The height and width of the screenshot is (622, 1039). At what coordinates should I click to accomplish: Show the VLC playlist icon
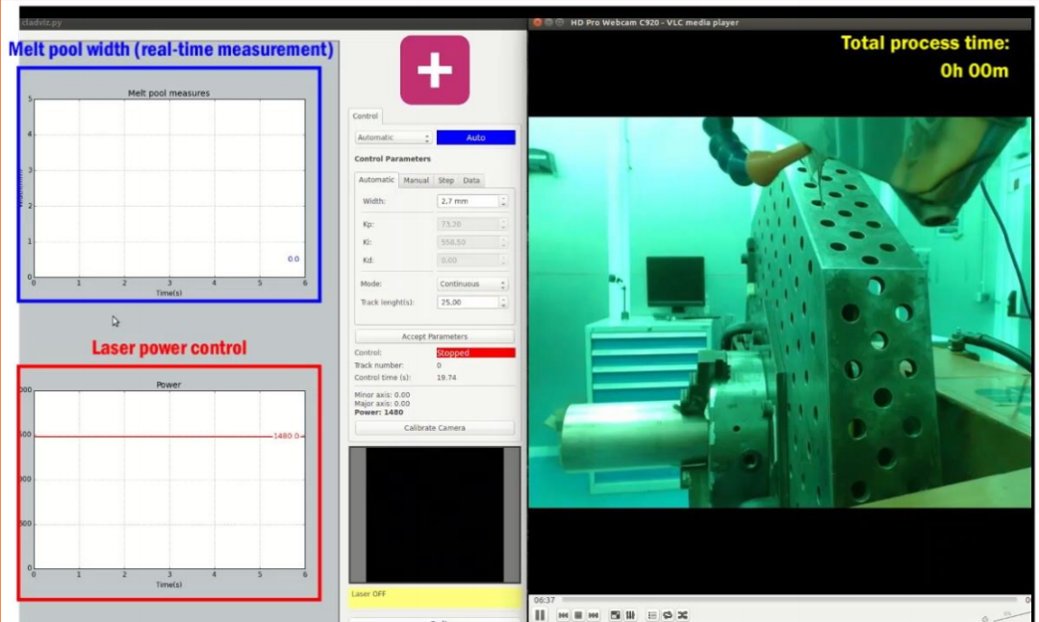[x=652, y=615]
